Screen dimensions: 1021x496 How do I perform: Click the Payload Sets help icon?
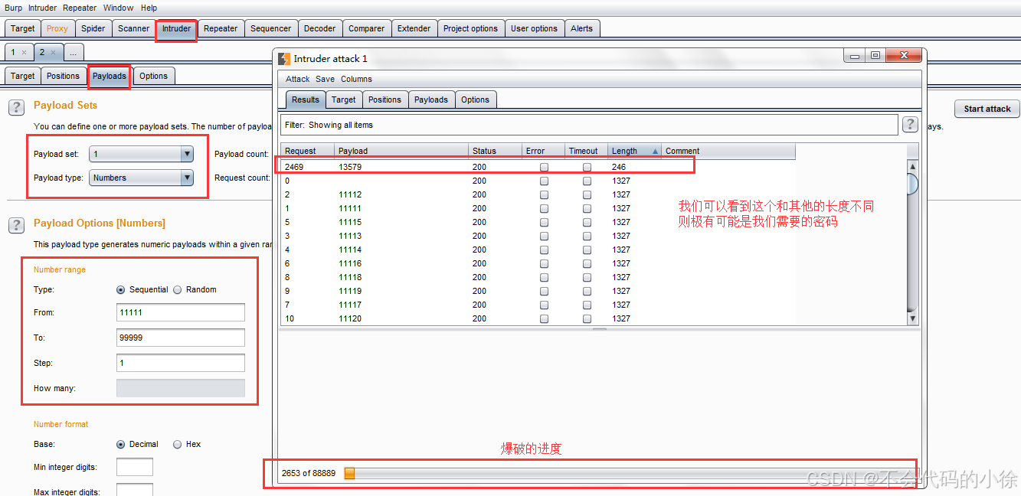[x=16, y=107]
